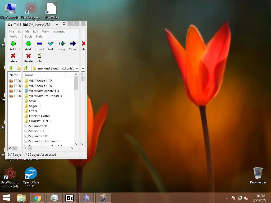This screenshot has width=271, height=203.
Task: Open the Tools menu in the front window
Action: pyautogui.click(x=29, y=36)
